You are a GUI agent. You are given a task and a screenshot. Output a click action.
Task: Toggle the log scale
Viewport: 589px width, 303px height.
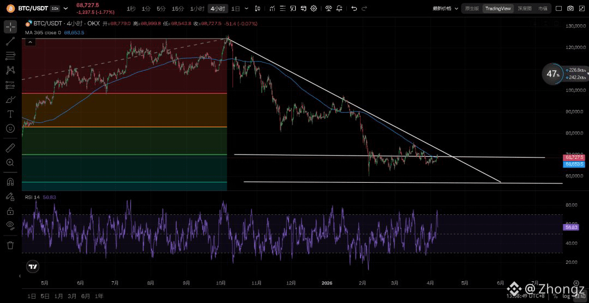[x=566, y=296]
